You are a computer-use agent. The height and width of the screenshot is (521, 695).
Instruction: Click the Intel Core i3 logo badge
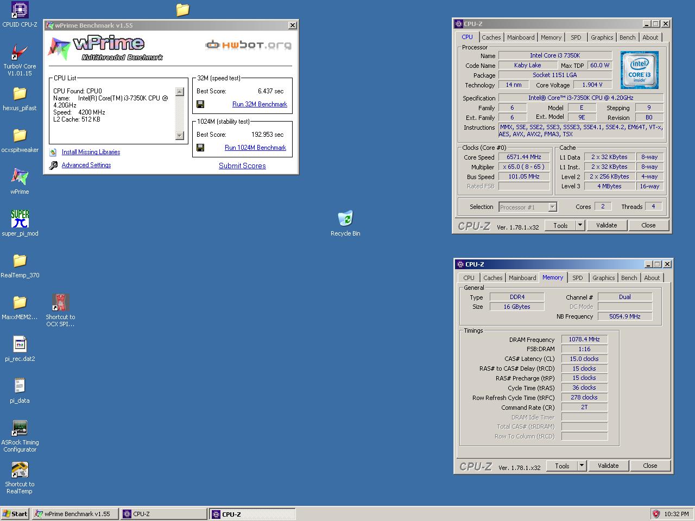pos(639,70)
